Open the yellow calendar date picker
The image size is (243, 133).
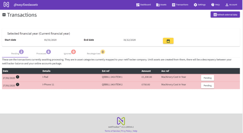click(x=168, y=41)
